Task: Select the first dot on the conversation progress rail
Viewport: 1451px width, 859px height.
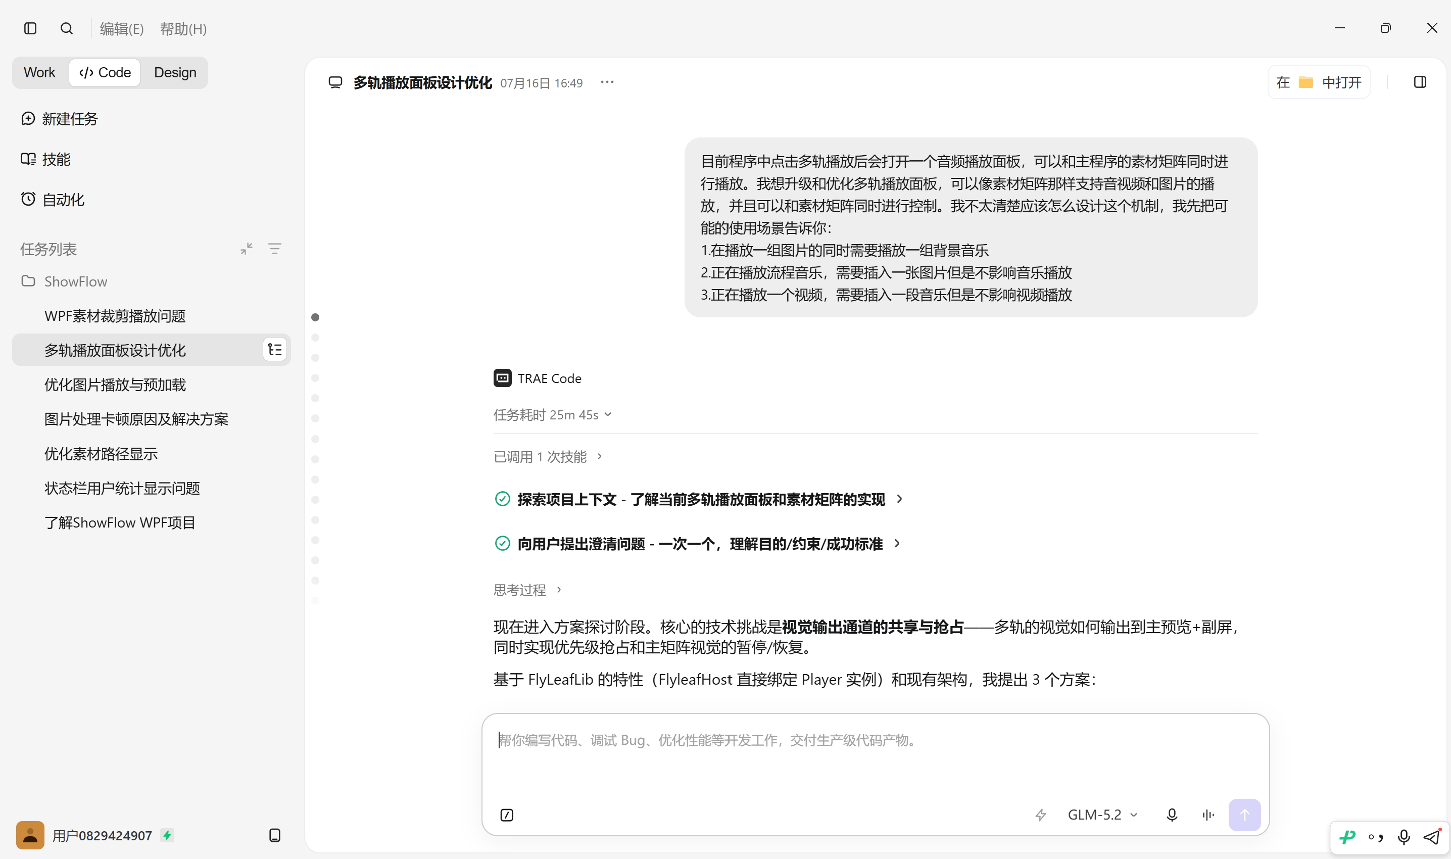Action: pos(315,317)
